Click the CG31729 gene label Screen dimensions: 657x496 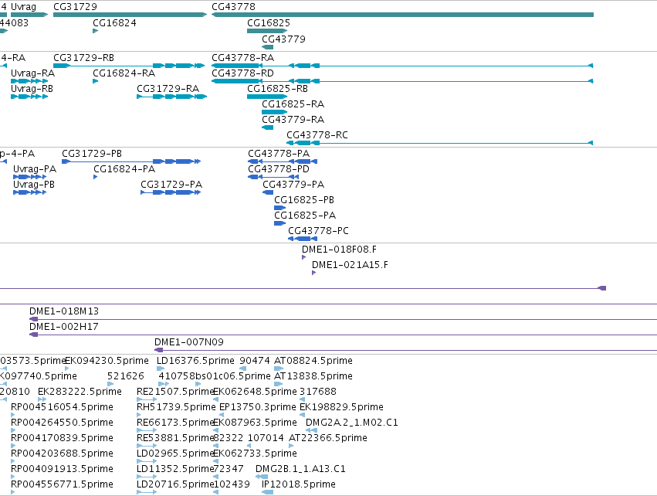pyautogui.click(x=75, y=7)
